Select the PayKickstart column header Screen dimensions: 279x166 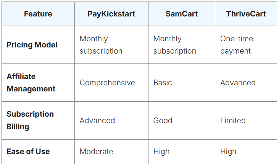point(111,14)
